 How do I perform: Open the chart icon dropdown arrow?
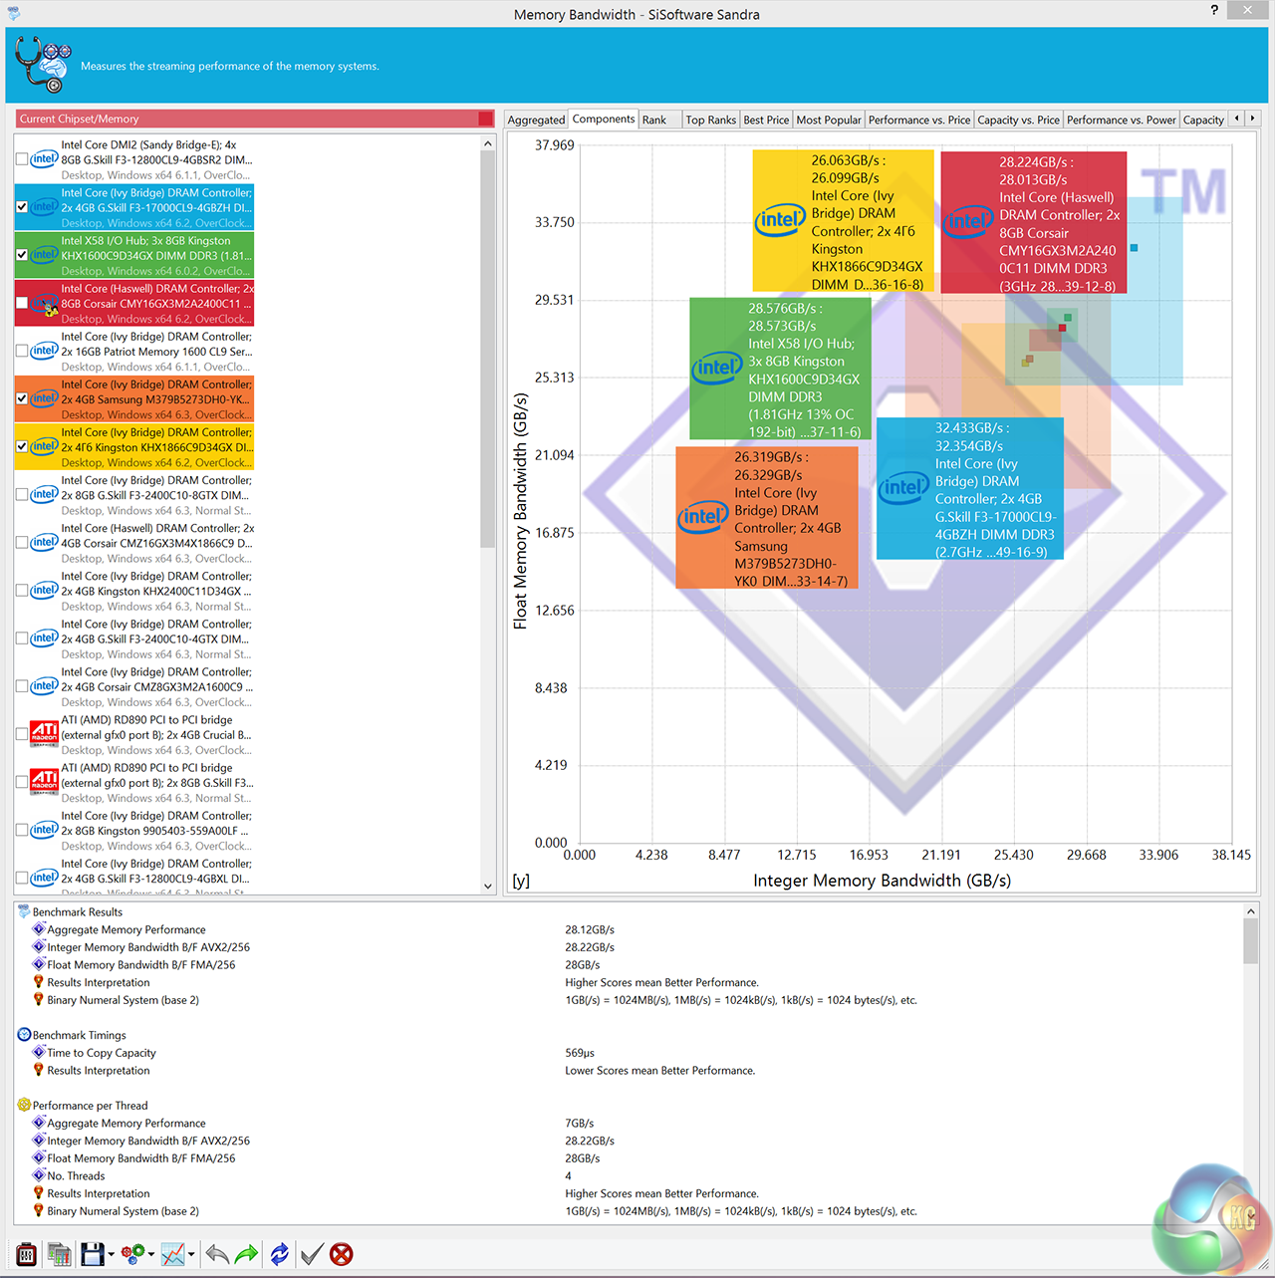pos(191,1255)
